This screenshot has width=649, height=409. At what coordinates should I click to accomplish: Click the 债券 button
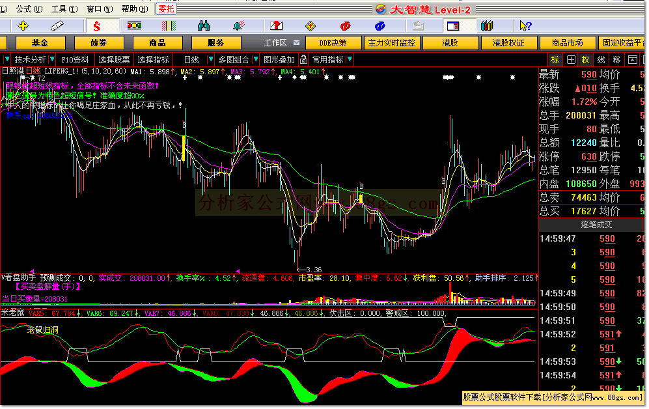point(99,42)
